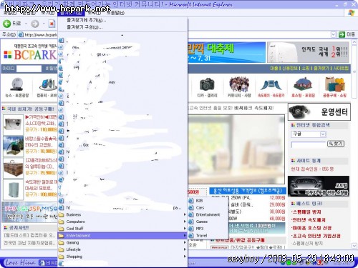
Task: Click the 이동 Go button label
Action: coord(351,34)
